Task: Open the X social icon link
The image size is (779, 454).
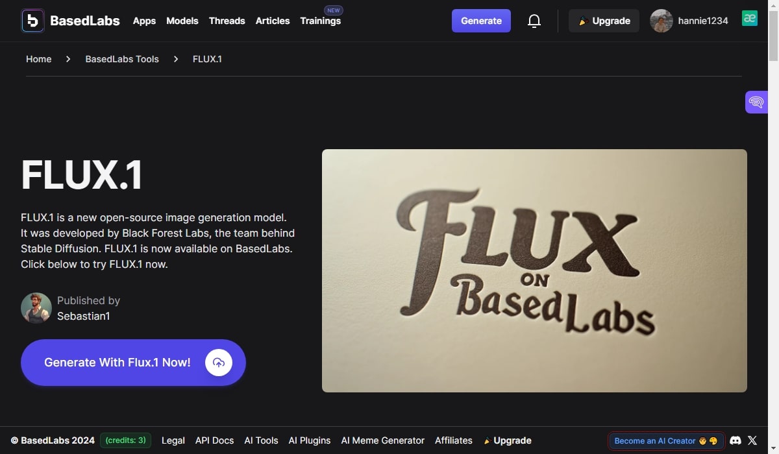Action: coord(752,440)
